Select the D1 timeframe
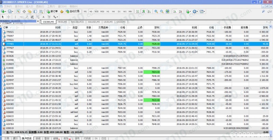Viewport: 273px width, 140px height. pos(119,12)
